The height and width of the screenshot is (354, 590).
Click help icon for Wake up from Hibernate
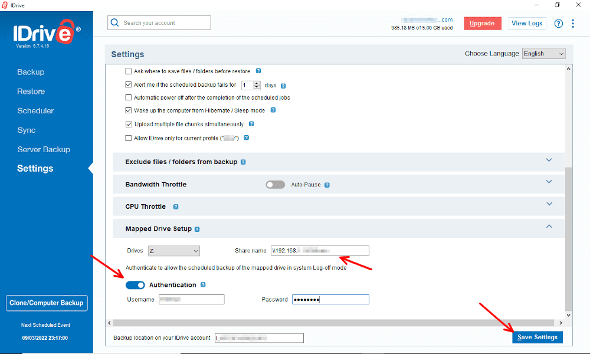point(273,110)
